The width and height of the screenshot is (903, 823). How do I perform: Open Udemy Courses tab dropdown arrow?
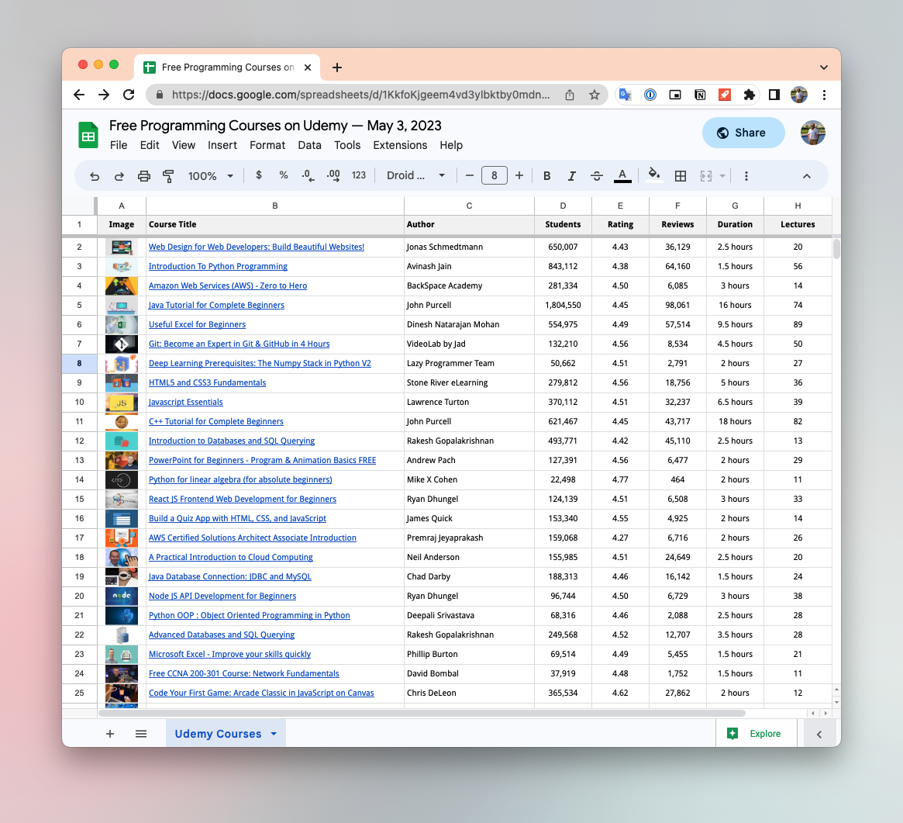coord(274,734)
